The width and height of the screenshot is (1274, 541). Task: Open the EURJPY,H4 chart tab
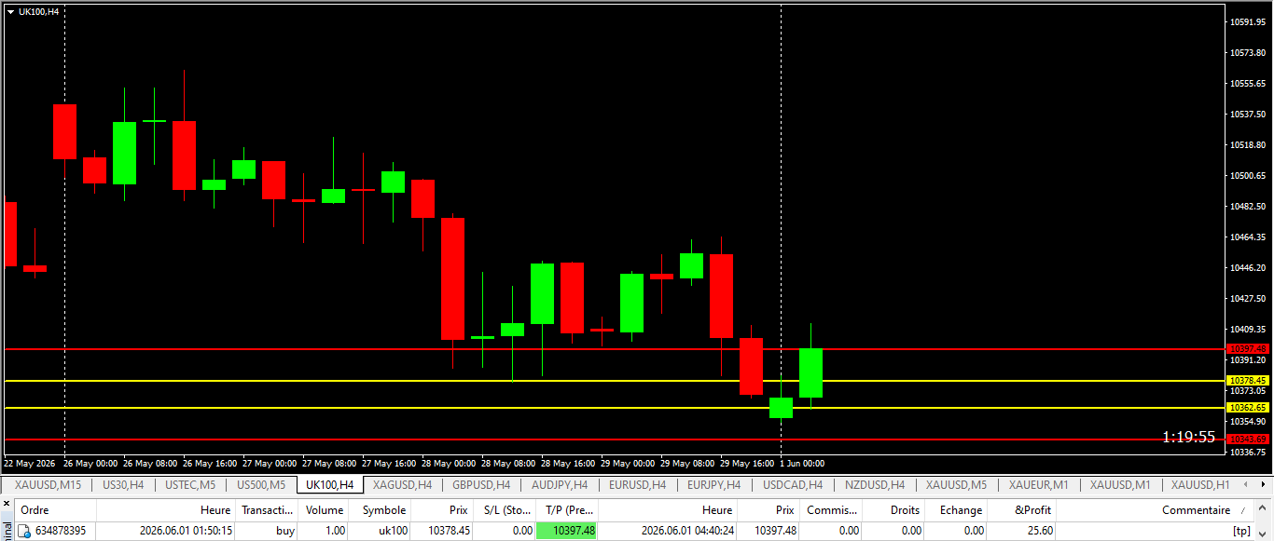point(713,484)
